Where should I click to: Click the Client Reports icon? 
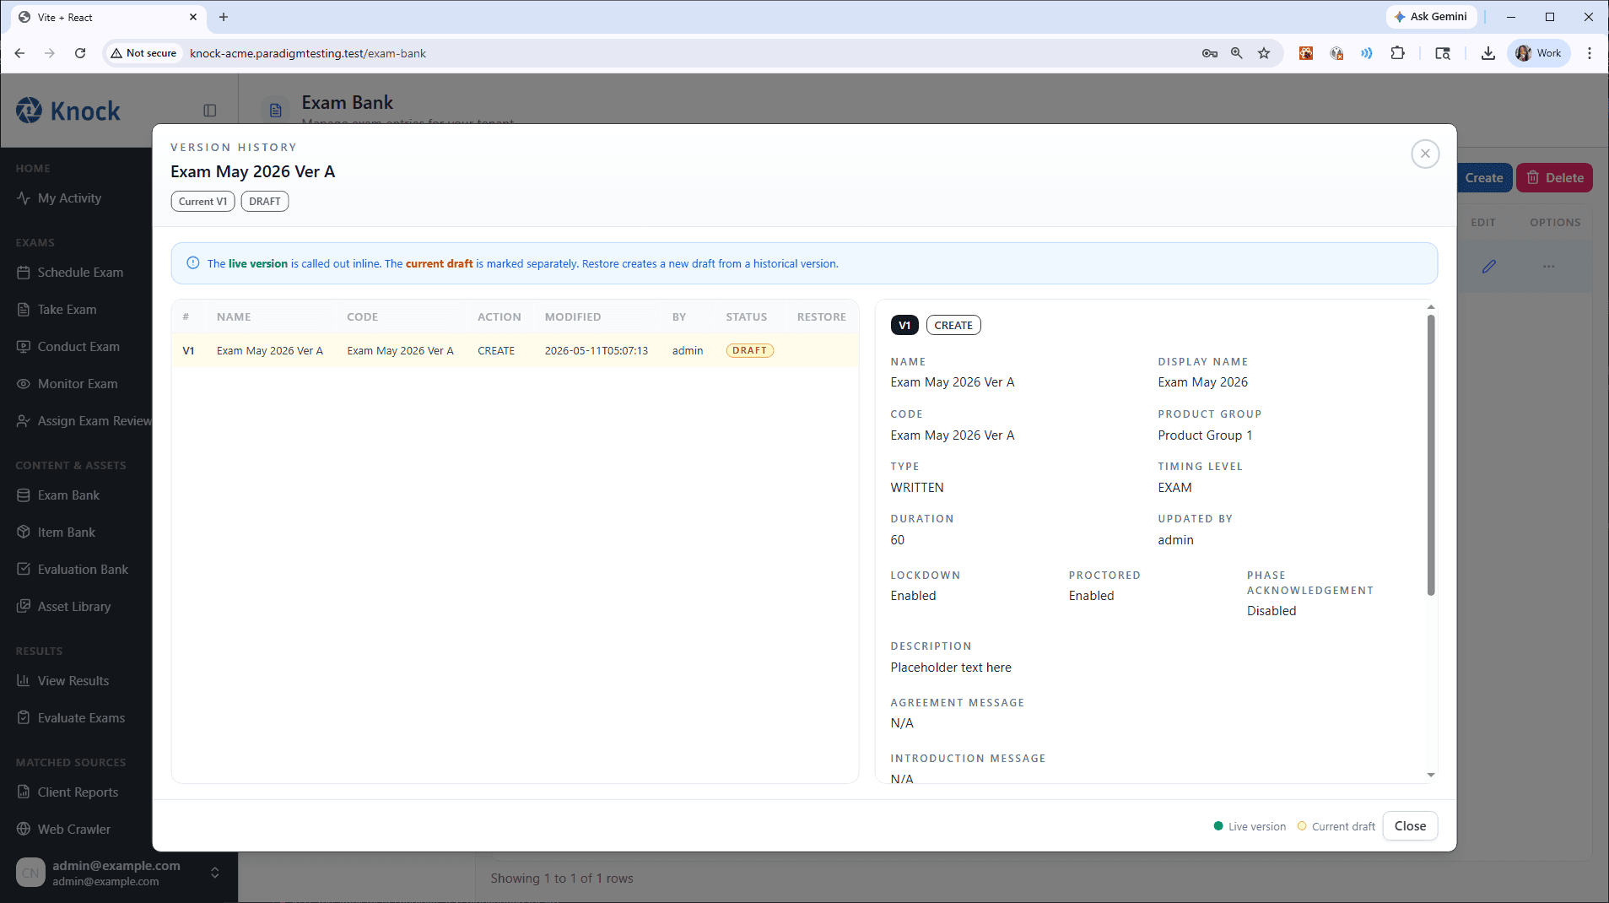coord(24,792)
